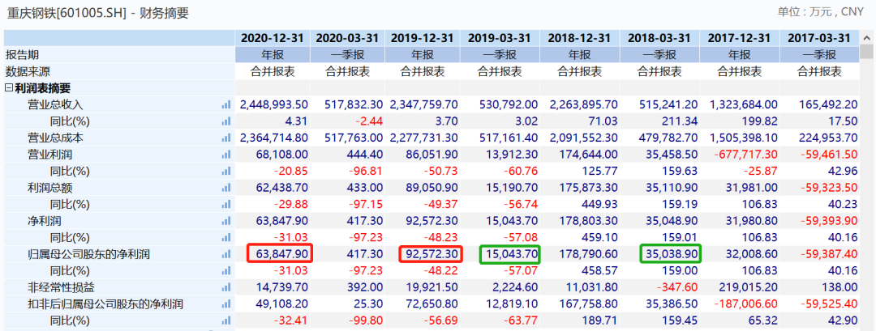Open chart icon for 营业总成本 row

point(225,138)
